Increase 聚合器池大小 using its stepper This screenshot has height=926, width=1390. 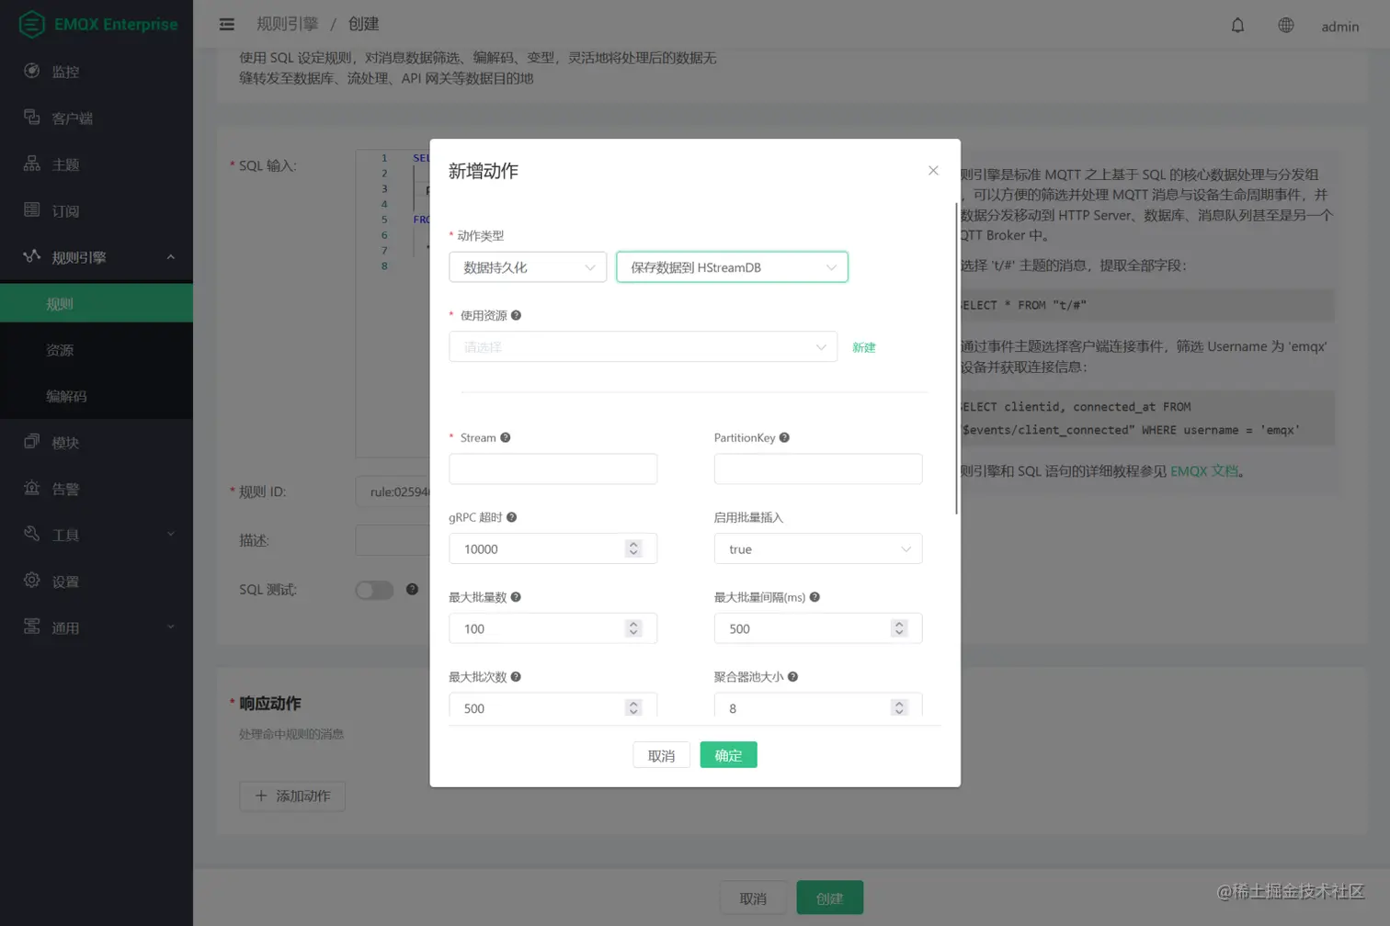(899, 703)
